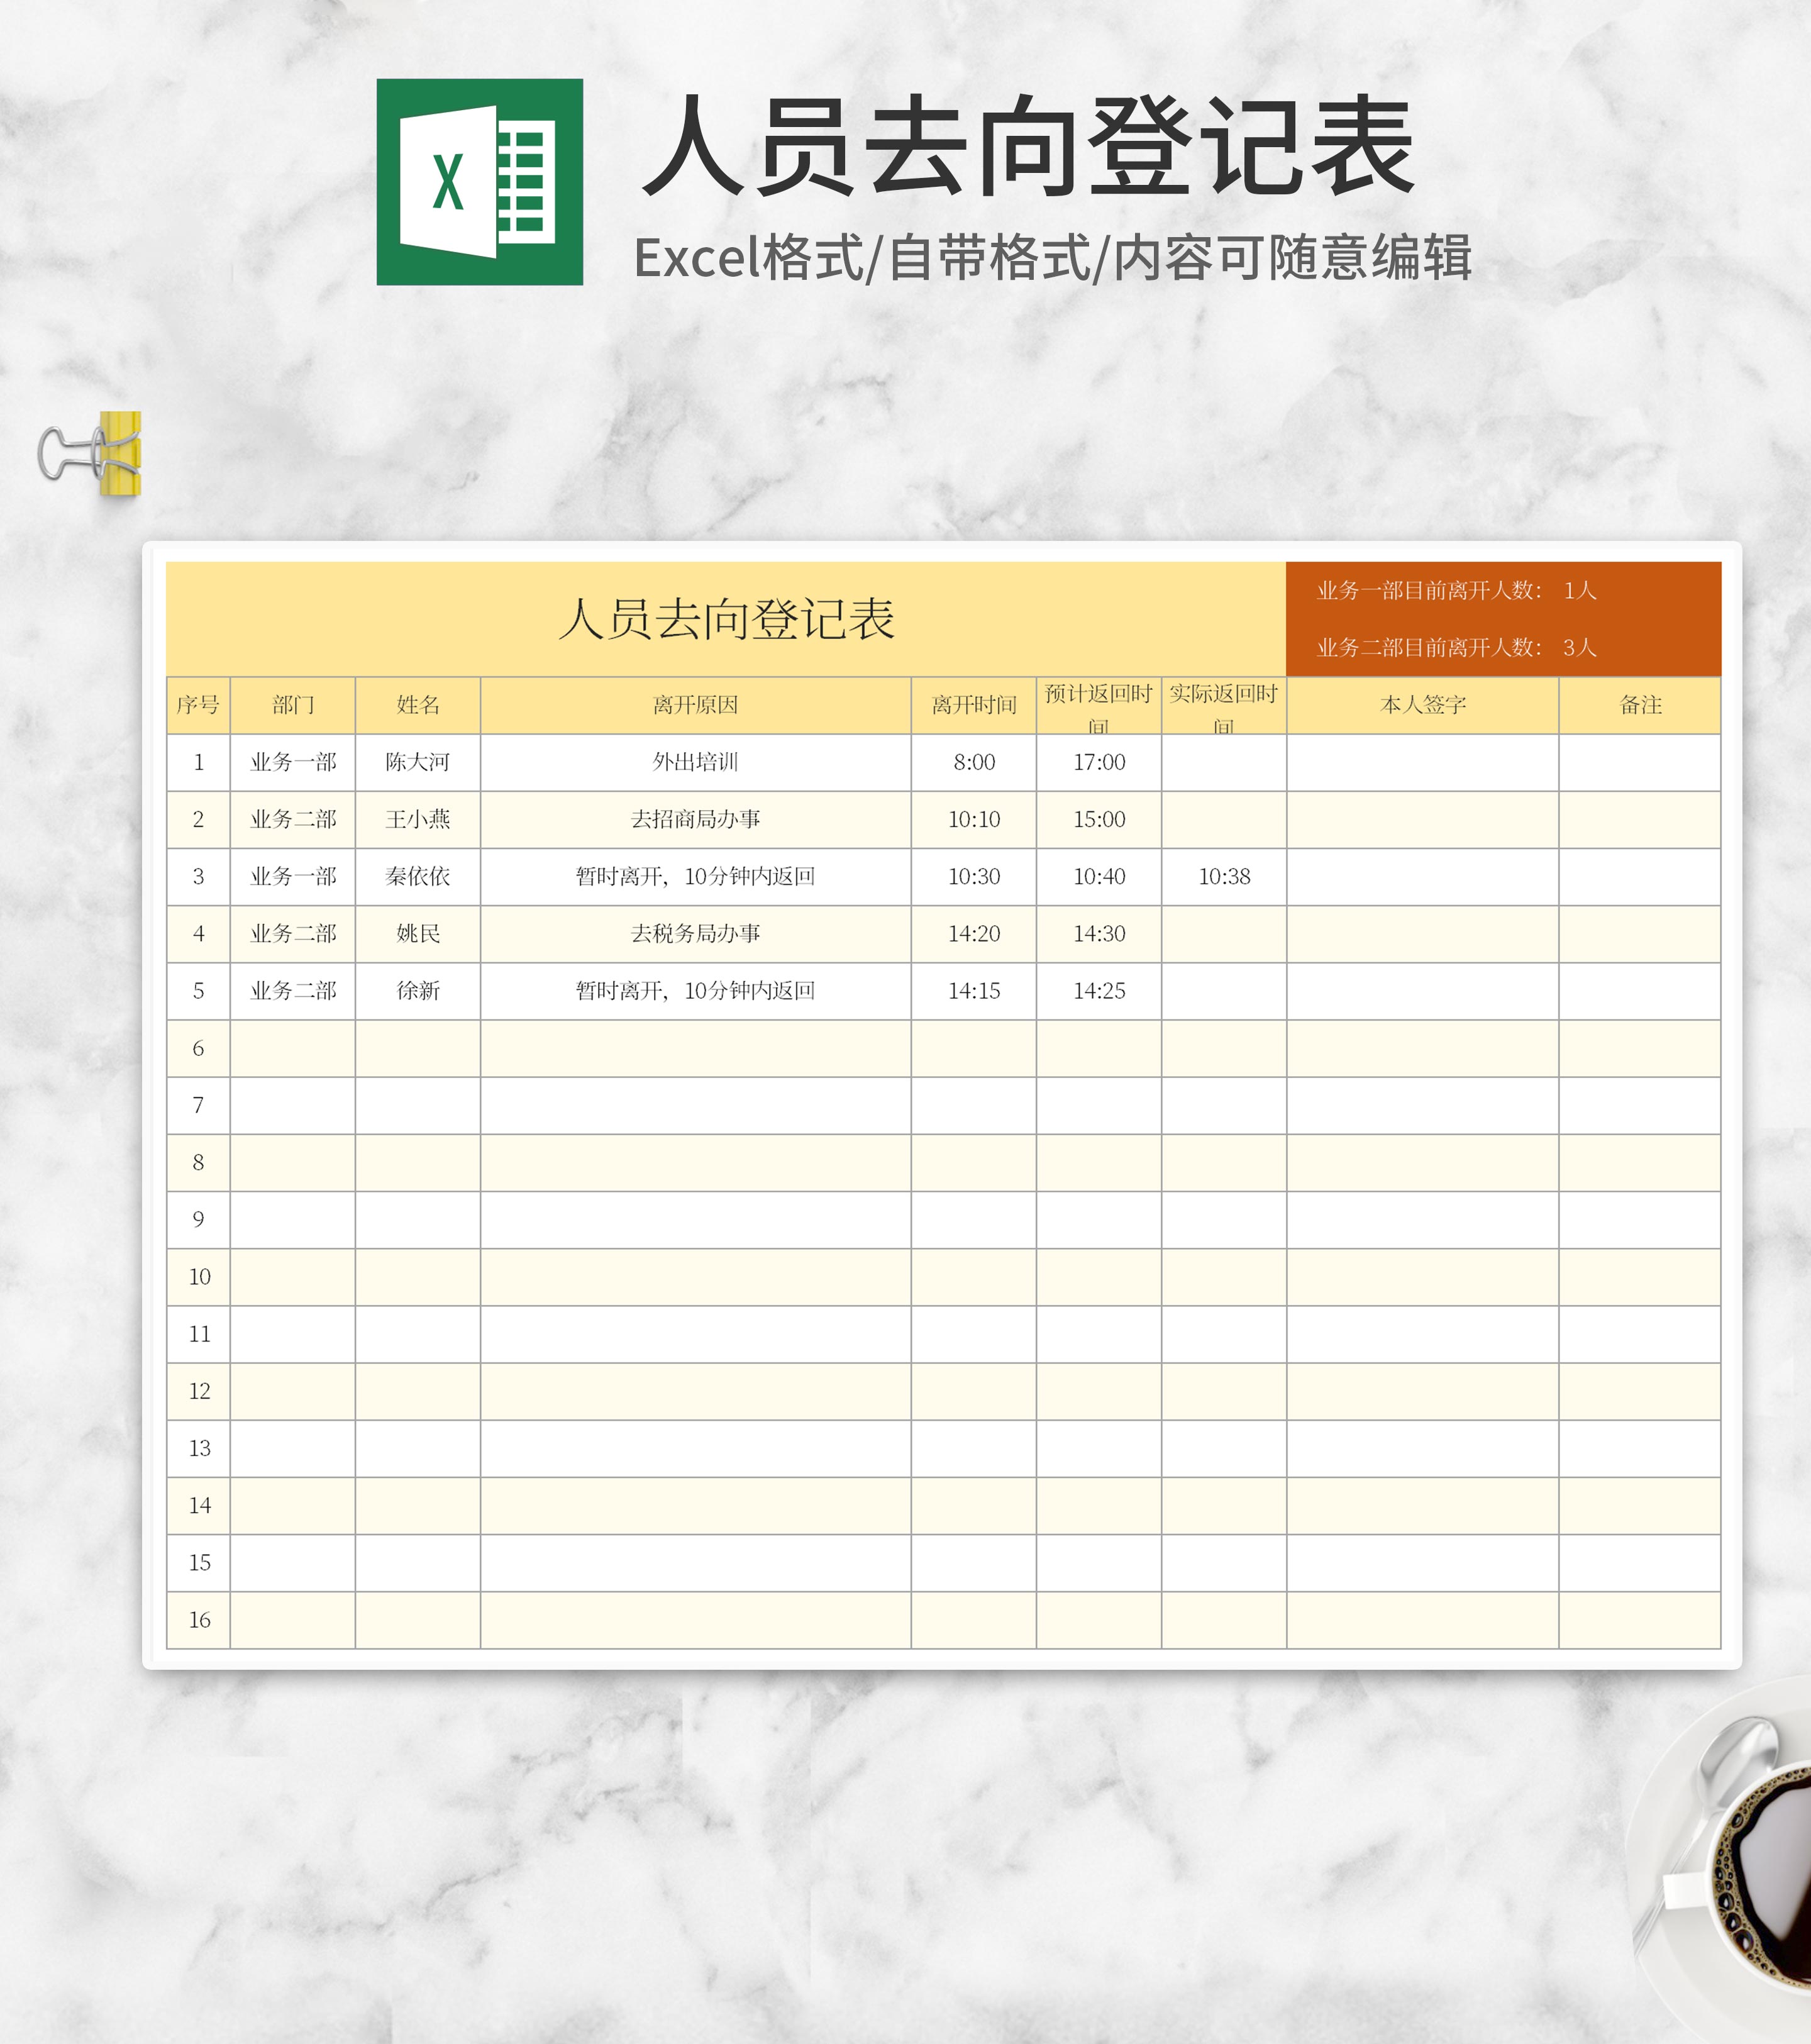This screenshot has width=1811, height=2044.
Task: Click the name cell 姚民
Action: tap(418, 934)
